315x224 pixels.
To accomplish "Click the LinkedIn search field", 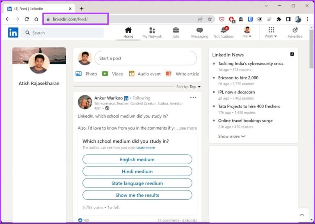I will (62, 32).
